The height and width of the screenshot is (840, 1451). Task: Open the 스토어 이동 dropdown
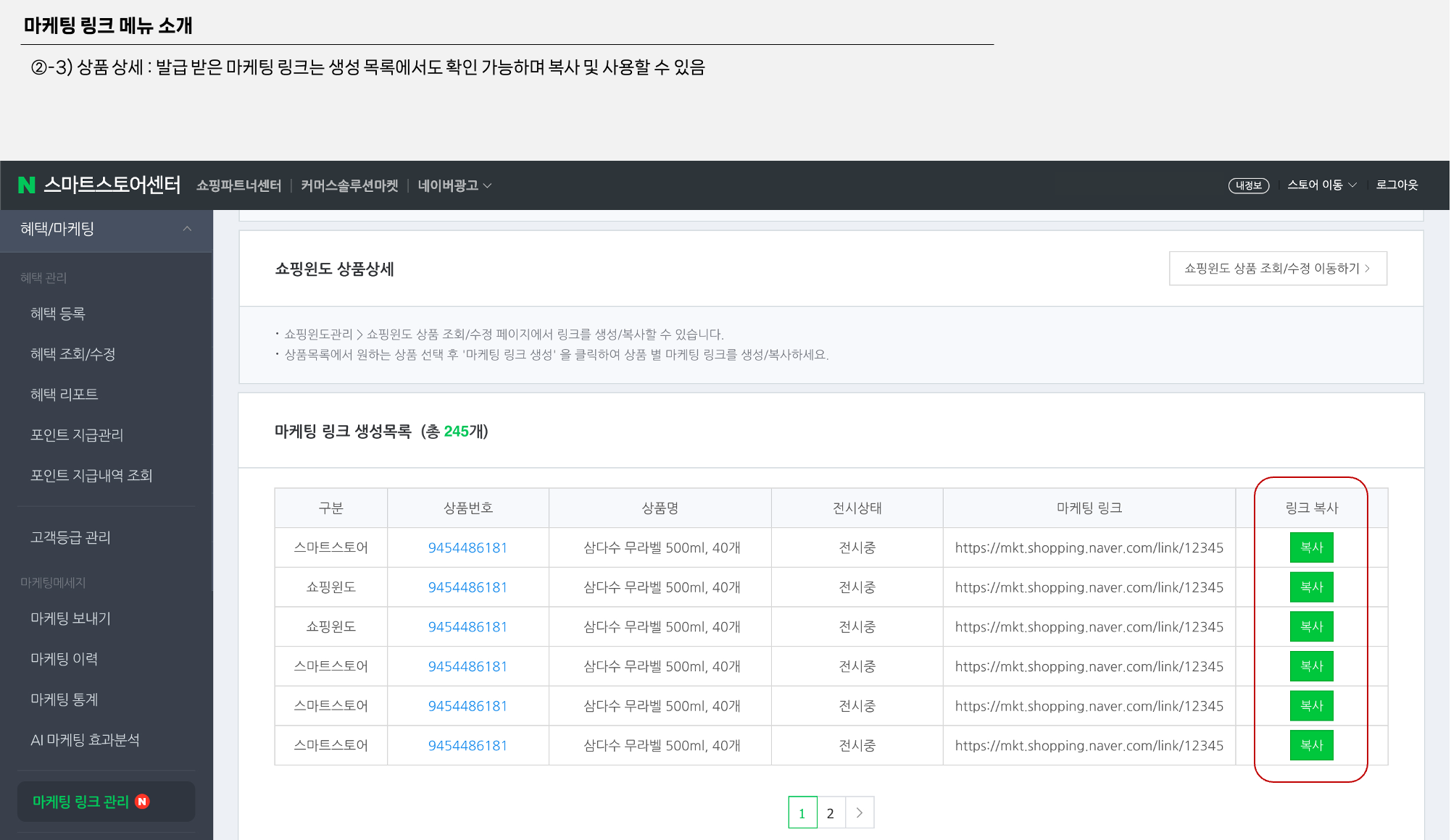tap(1322, 185)
